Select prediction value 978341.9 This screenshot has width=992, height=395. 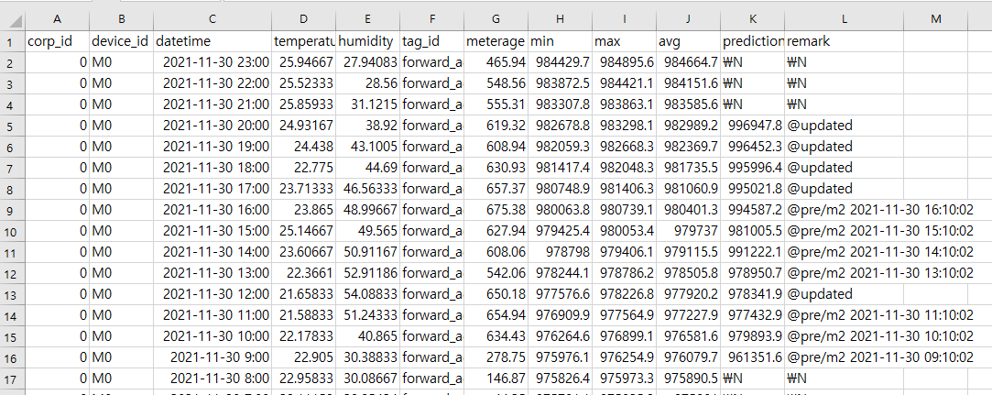[753, 293]
